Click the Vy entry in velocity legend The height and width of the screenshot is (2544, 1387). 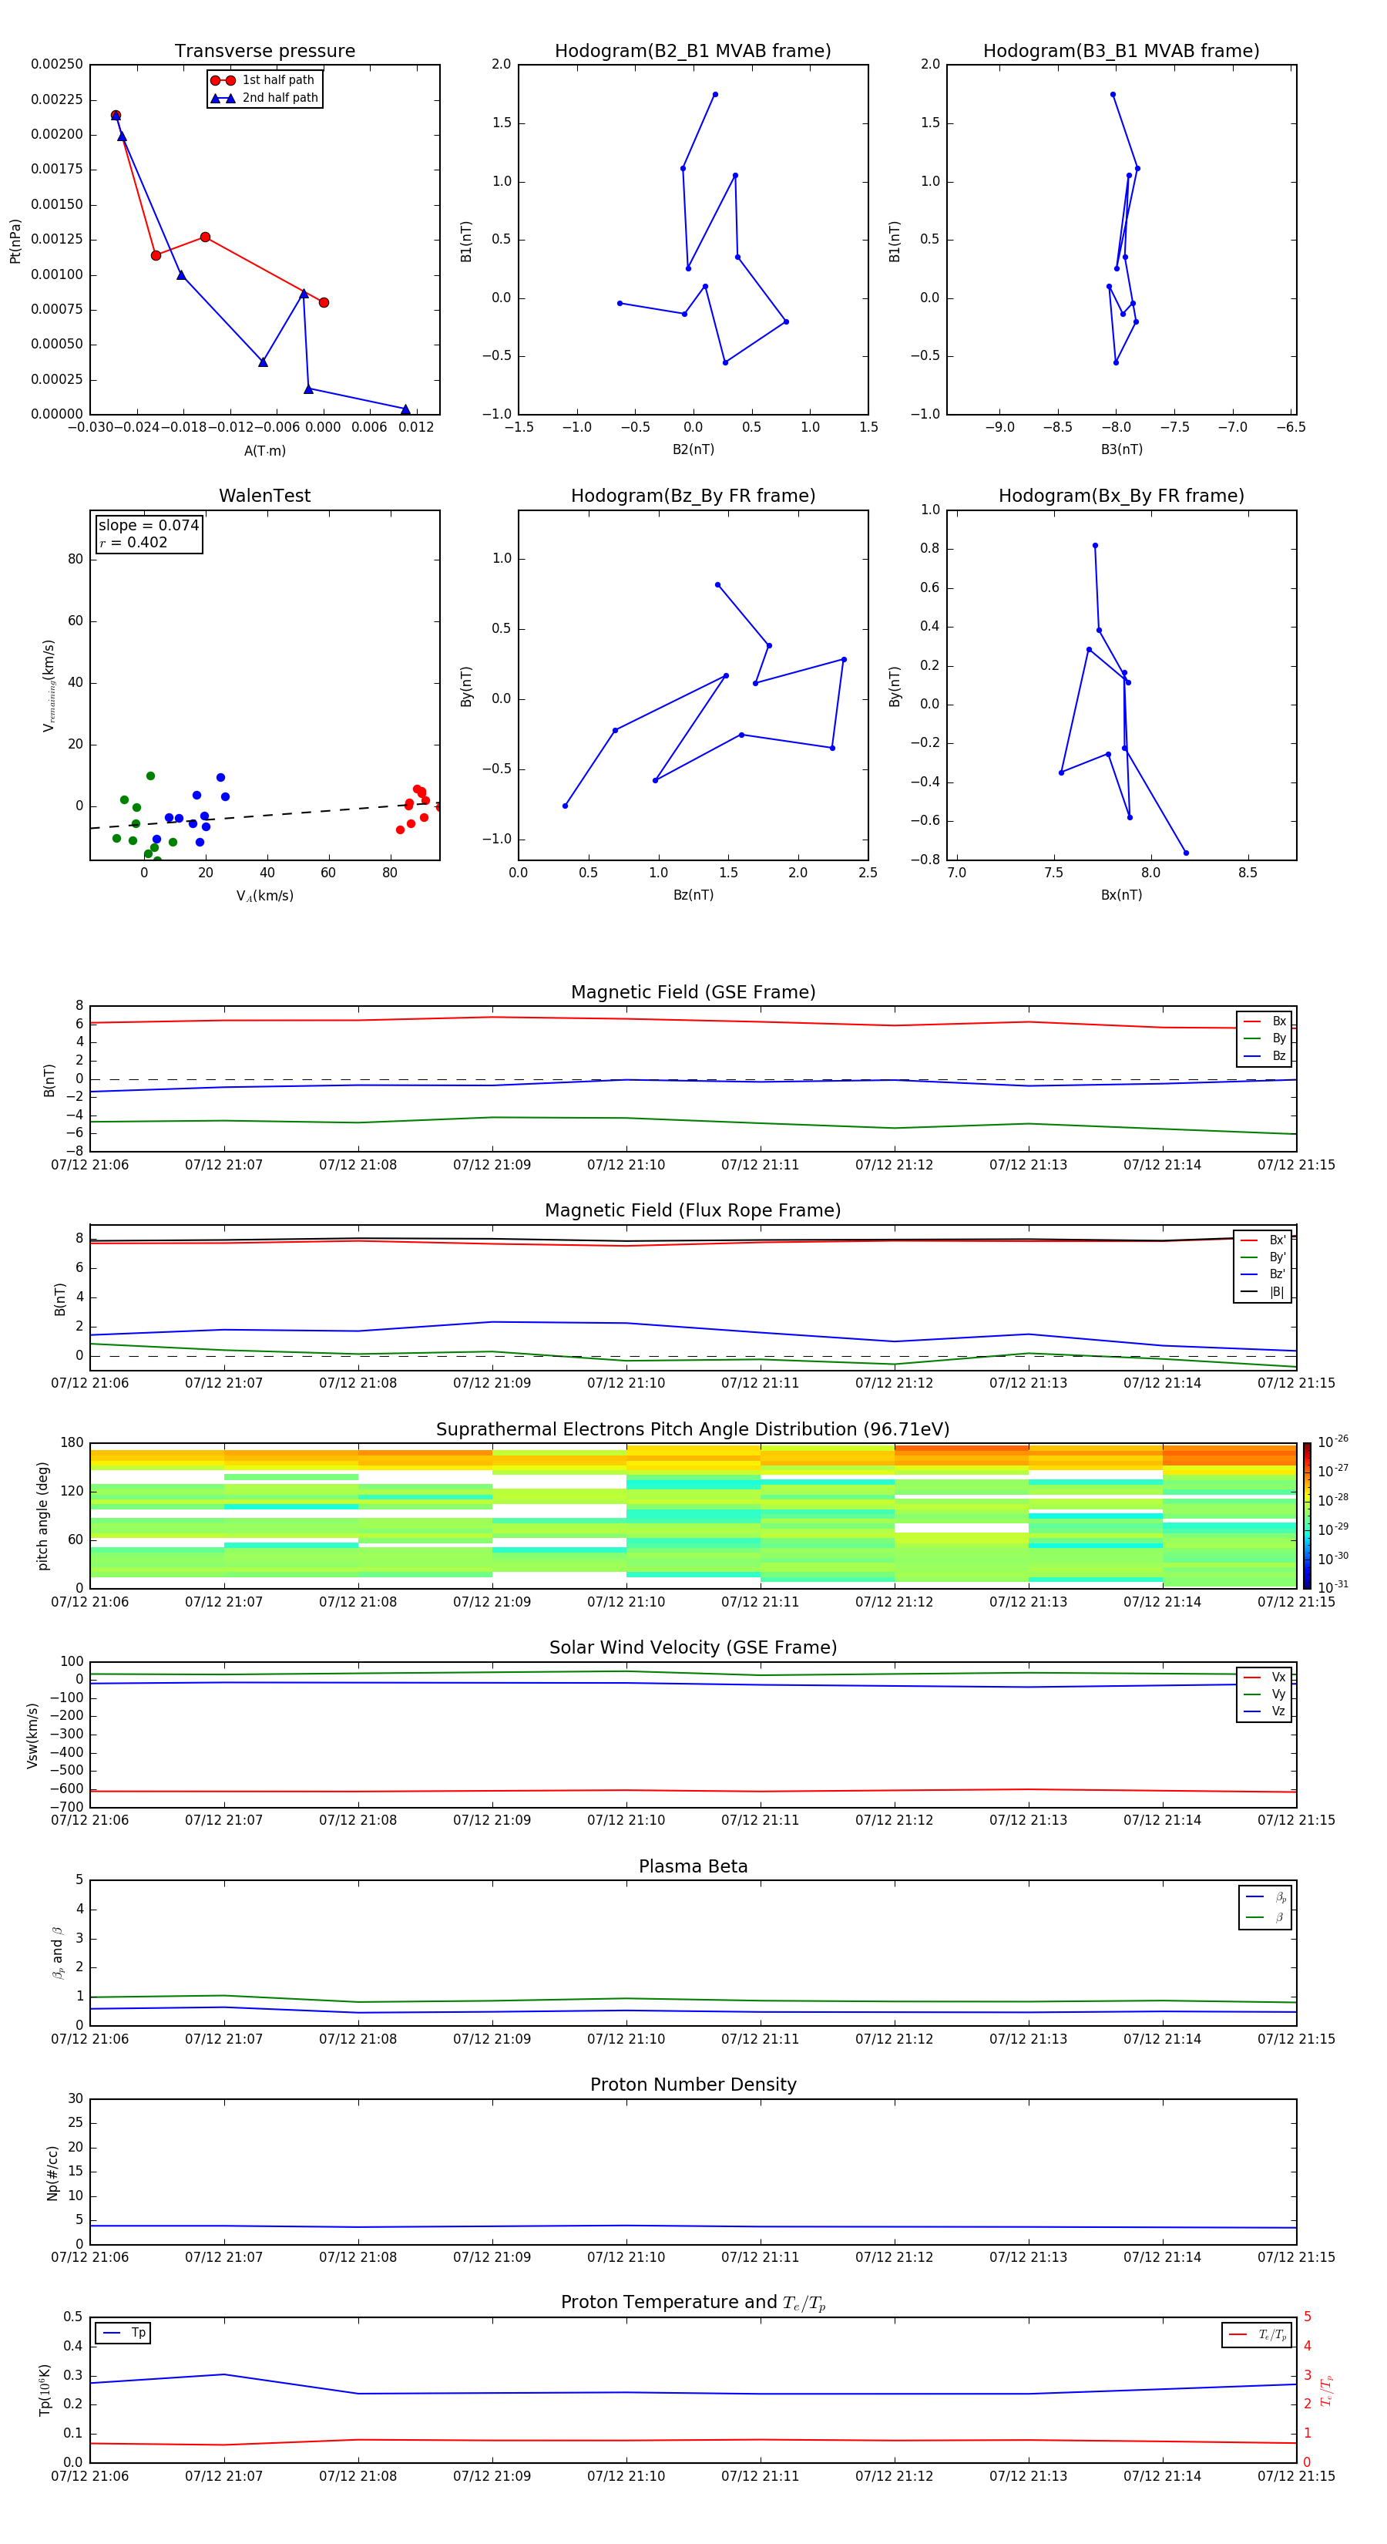1265,1694
